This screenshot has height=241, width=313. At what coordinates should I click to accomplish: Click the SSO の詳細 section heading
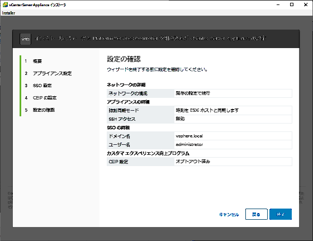coord(118,127)
